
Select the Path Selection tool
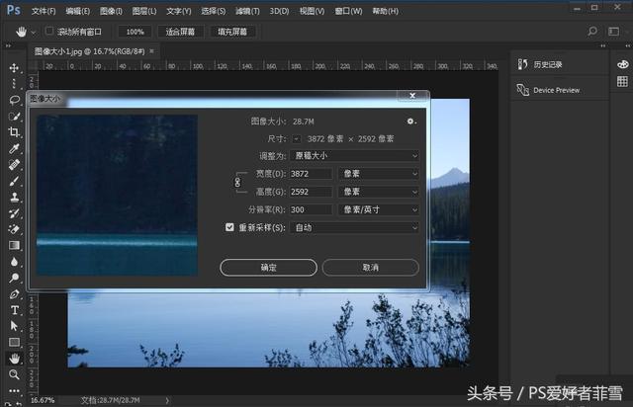point(14,326)
